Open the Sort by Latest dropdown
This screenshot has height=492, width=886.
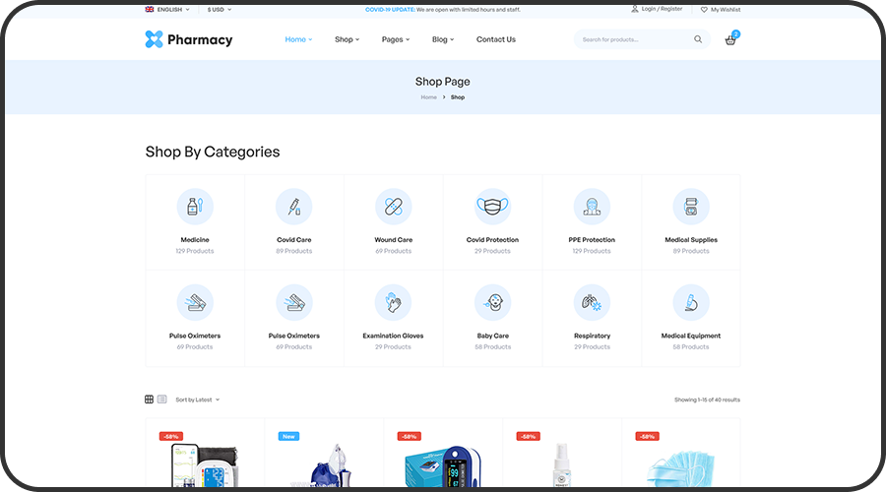(197, 400)
